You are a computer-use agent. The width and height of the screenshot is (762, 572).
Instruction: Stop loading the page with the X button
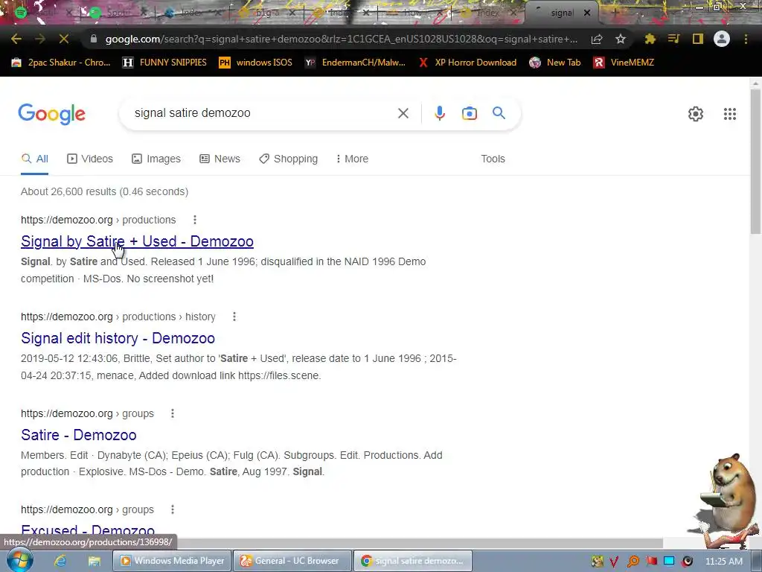(x=64, y=39)
